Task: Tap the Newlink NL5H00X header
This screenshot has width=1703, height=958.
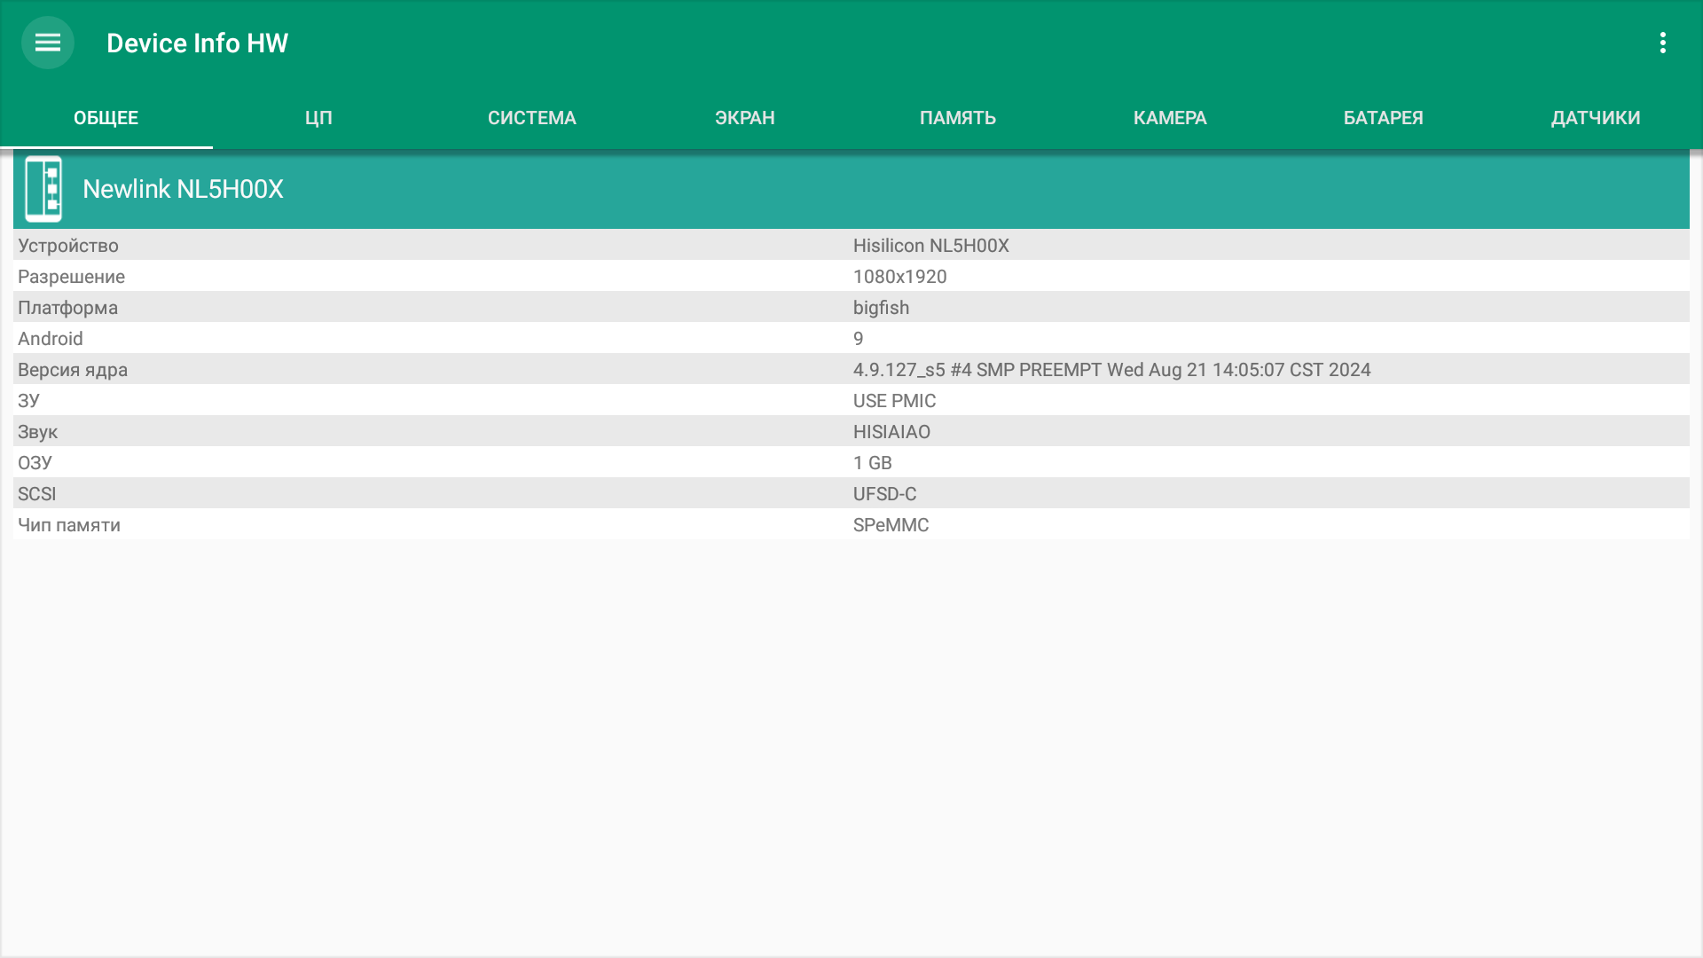Action: (183, 189)
